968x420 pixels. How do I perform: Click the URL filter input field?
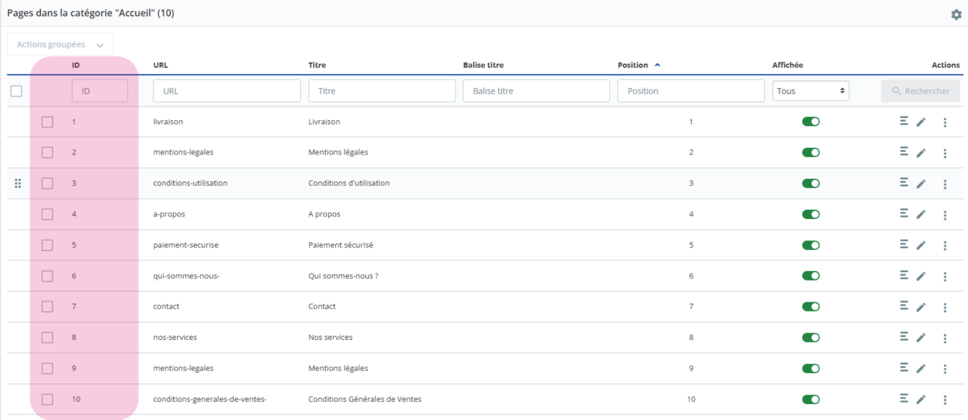click(x=226, y=91)
